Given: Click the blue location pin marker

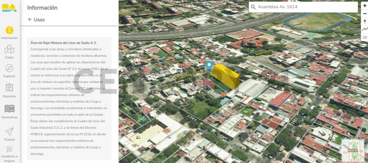Looking at the screenshot, I should 209,65.
